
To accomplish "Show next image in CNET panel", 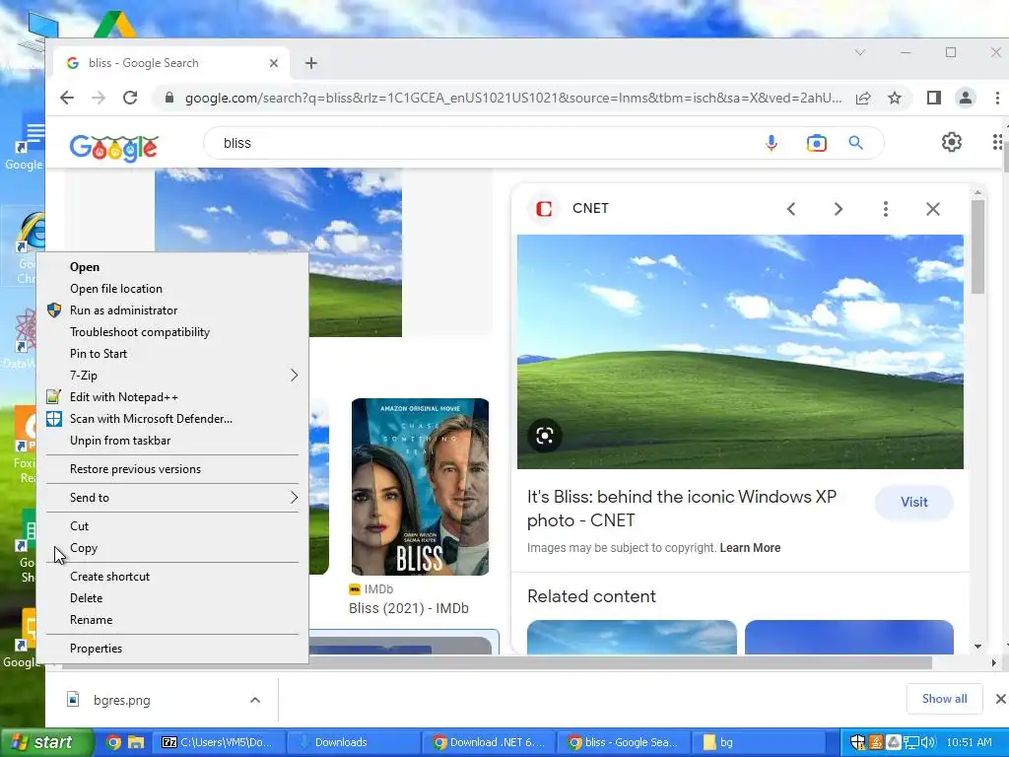I will [838, 209].
